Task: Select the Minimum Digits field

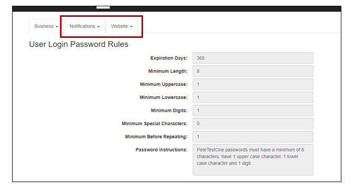Action: pos(253,111)
